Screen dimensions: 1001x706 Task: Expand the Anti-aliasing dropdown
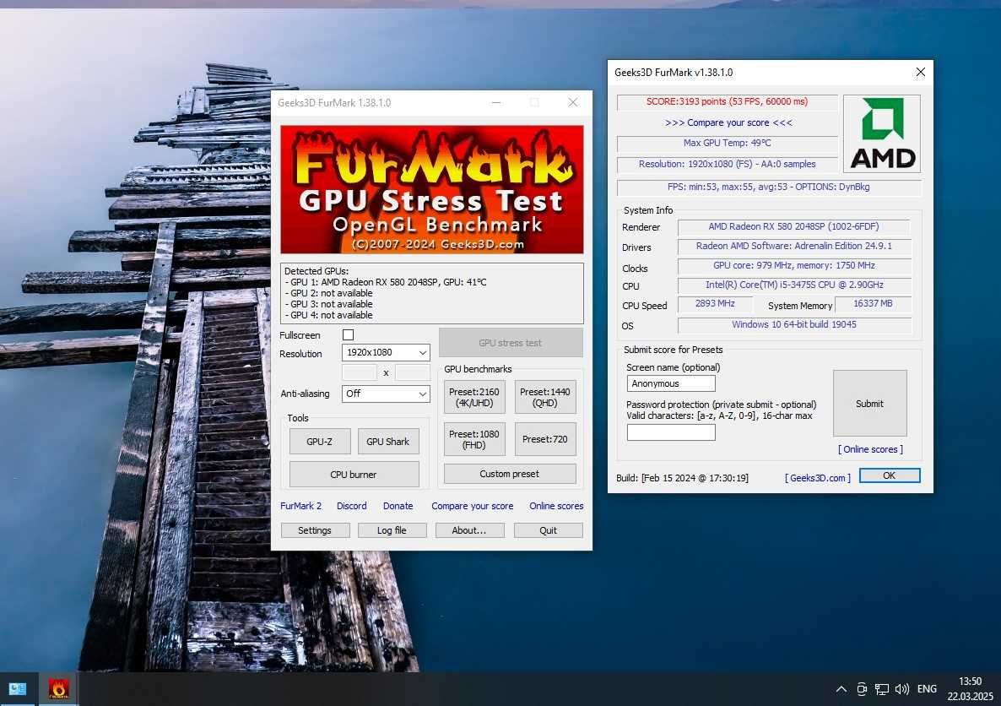click(386, 394)
